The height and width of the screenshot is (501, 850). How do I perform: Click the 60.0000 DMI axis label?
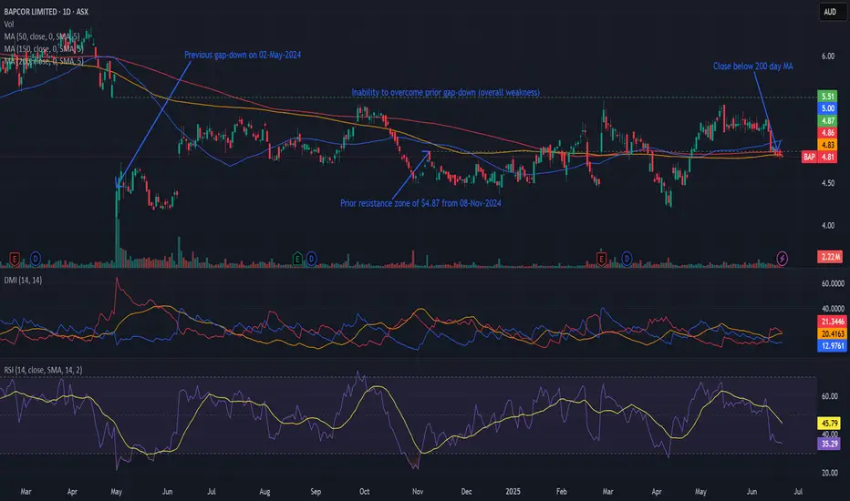[x=833, y=283]
